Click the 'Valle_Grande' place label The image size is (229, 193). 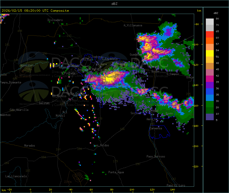pos(76,94)
